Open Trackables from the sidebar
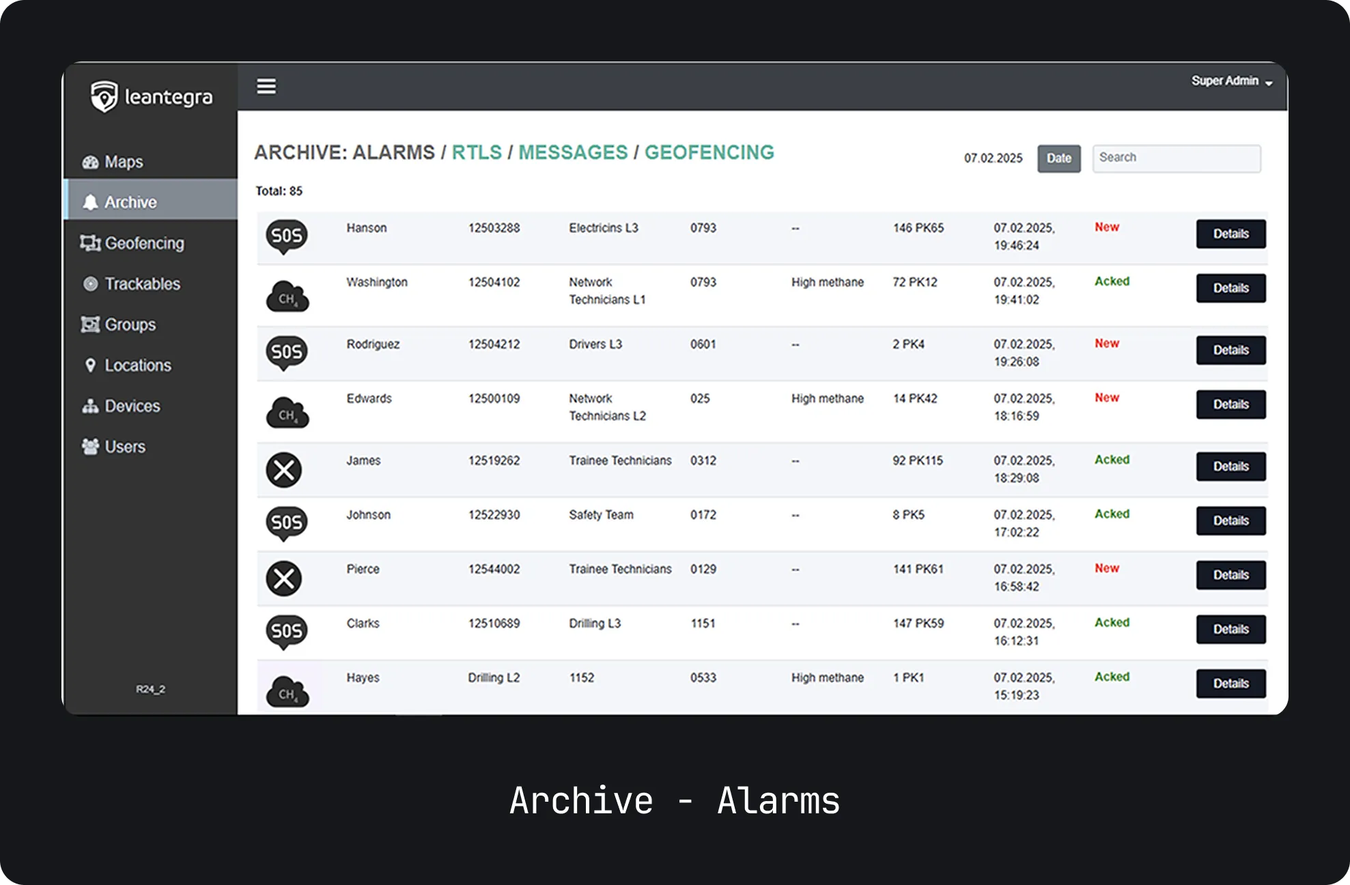 (x=141, y=284)
